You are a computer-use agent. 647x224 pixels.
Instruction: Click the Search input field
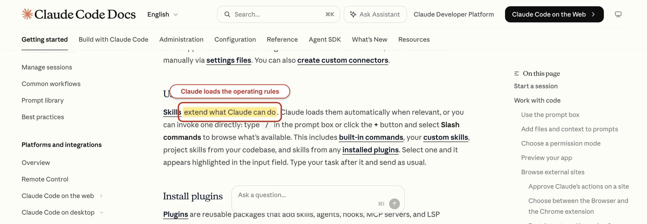pos(278,14)
